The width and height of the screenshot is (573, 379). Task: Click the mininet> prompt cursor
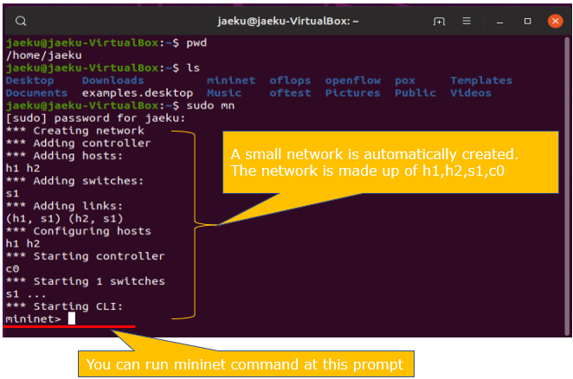(72, 318)
